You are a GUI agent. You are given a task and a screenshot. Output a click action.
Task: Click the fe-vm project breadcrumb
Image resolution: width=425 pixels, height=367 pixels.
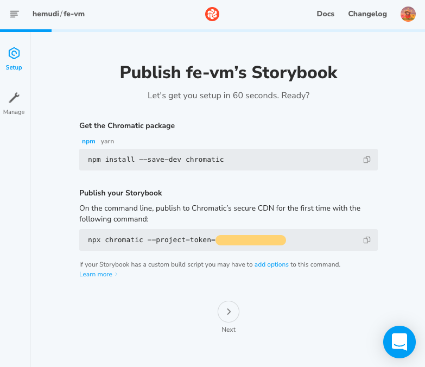coord(74,14)
